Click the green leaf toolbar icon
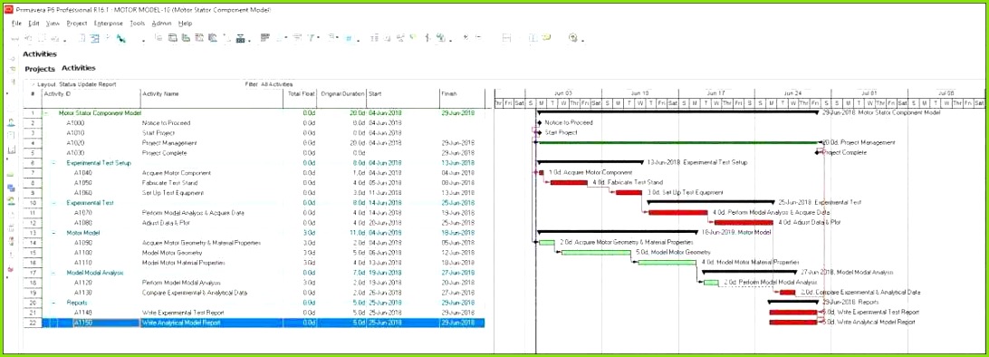The image size is (989, 357). [412, 36]
